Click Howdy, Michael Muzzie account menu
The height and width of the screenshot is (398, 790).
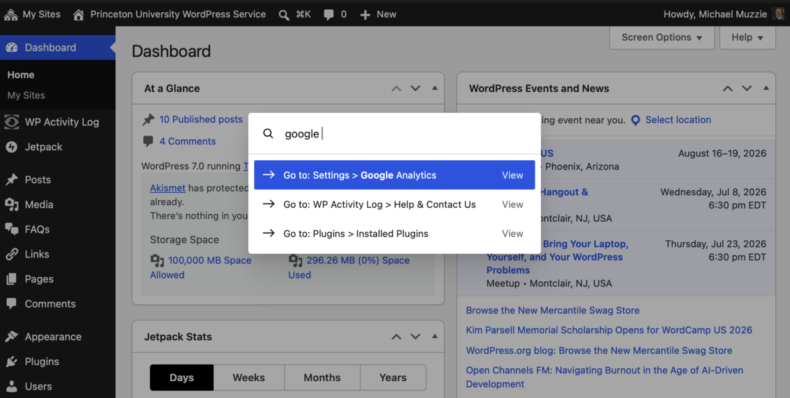723,14
